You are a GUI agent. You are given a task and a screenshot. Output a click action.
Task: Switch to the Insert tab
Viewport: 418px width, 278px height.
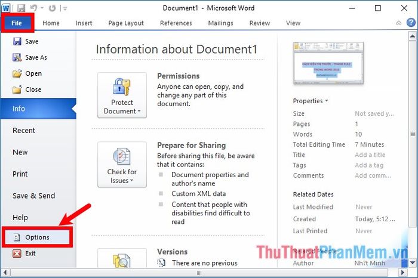pyautogui.click(x=84, y=23)
